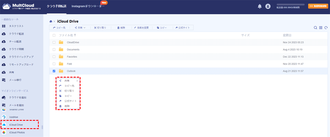Click the クラウド同期 sync icon
330x137 pixels.
point(4,49)
